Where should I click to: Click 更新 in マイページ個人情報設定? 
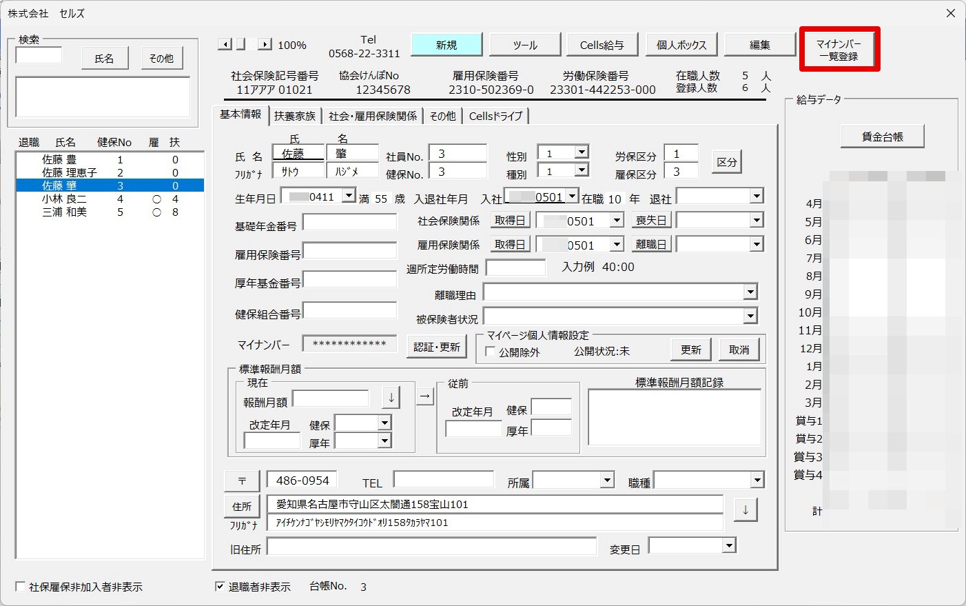[691, 350]
